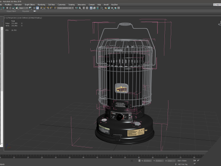Screen dimensions: 221x166
Task: Select the Select and Move tool
Action: [7, 8]
